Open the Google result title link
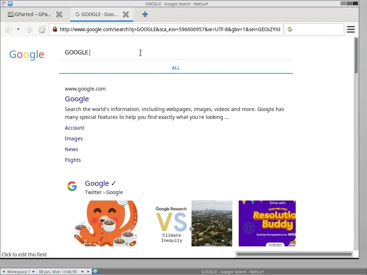 pyautogui.click(x=77, y=99)
